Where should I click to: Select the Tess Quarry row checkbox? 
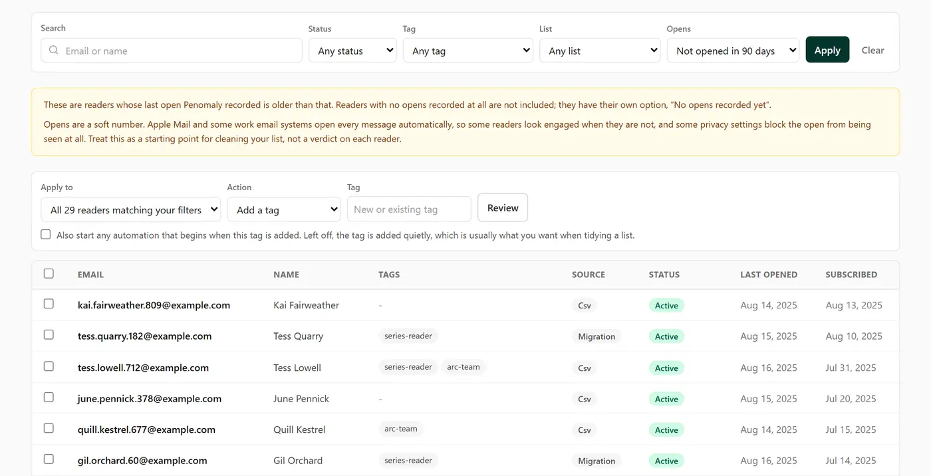click(49, 335)
